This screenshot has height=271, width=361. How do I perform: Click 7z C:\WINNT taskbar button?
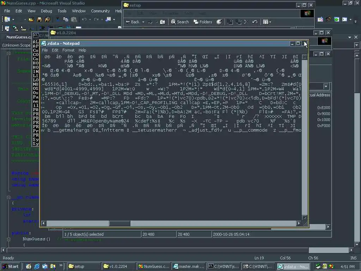coord(259,266)
